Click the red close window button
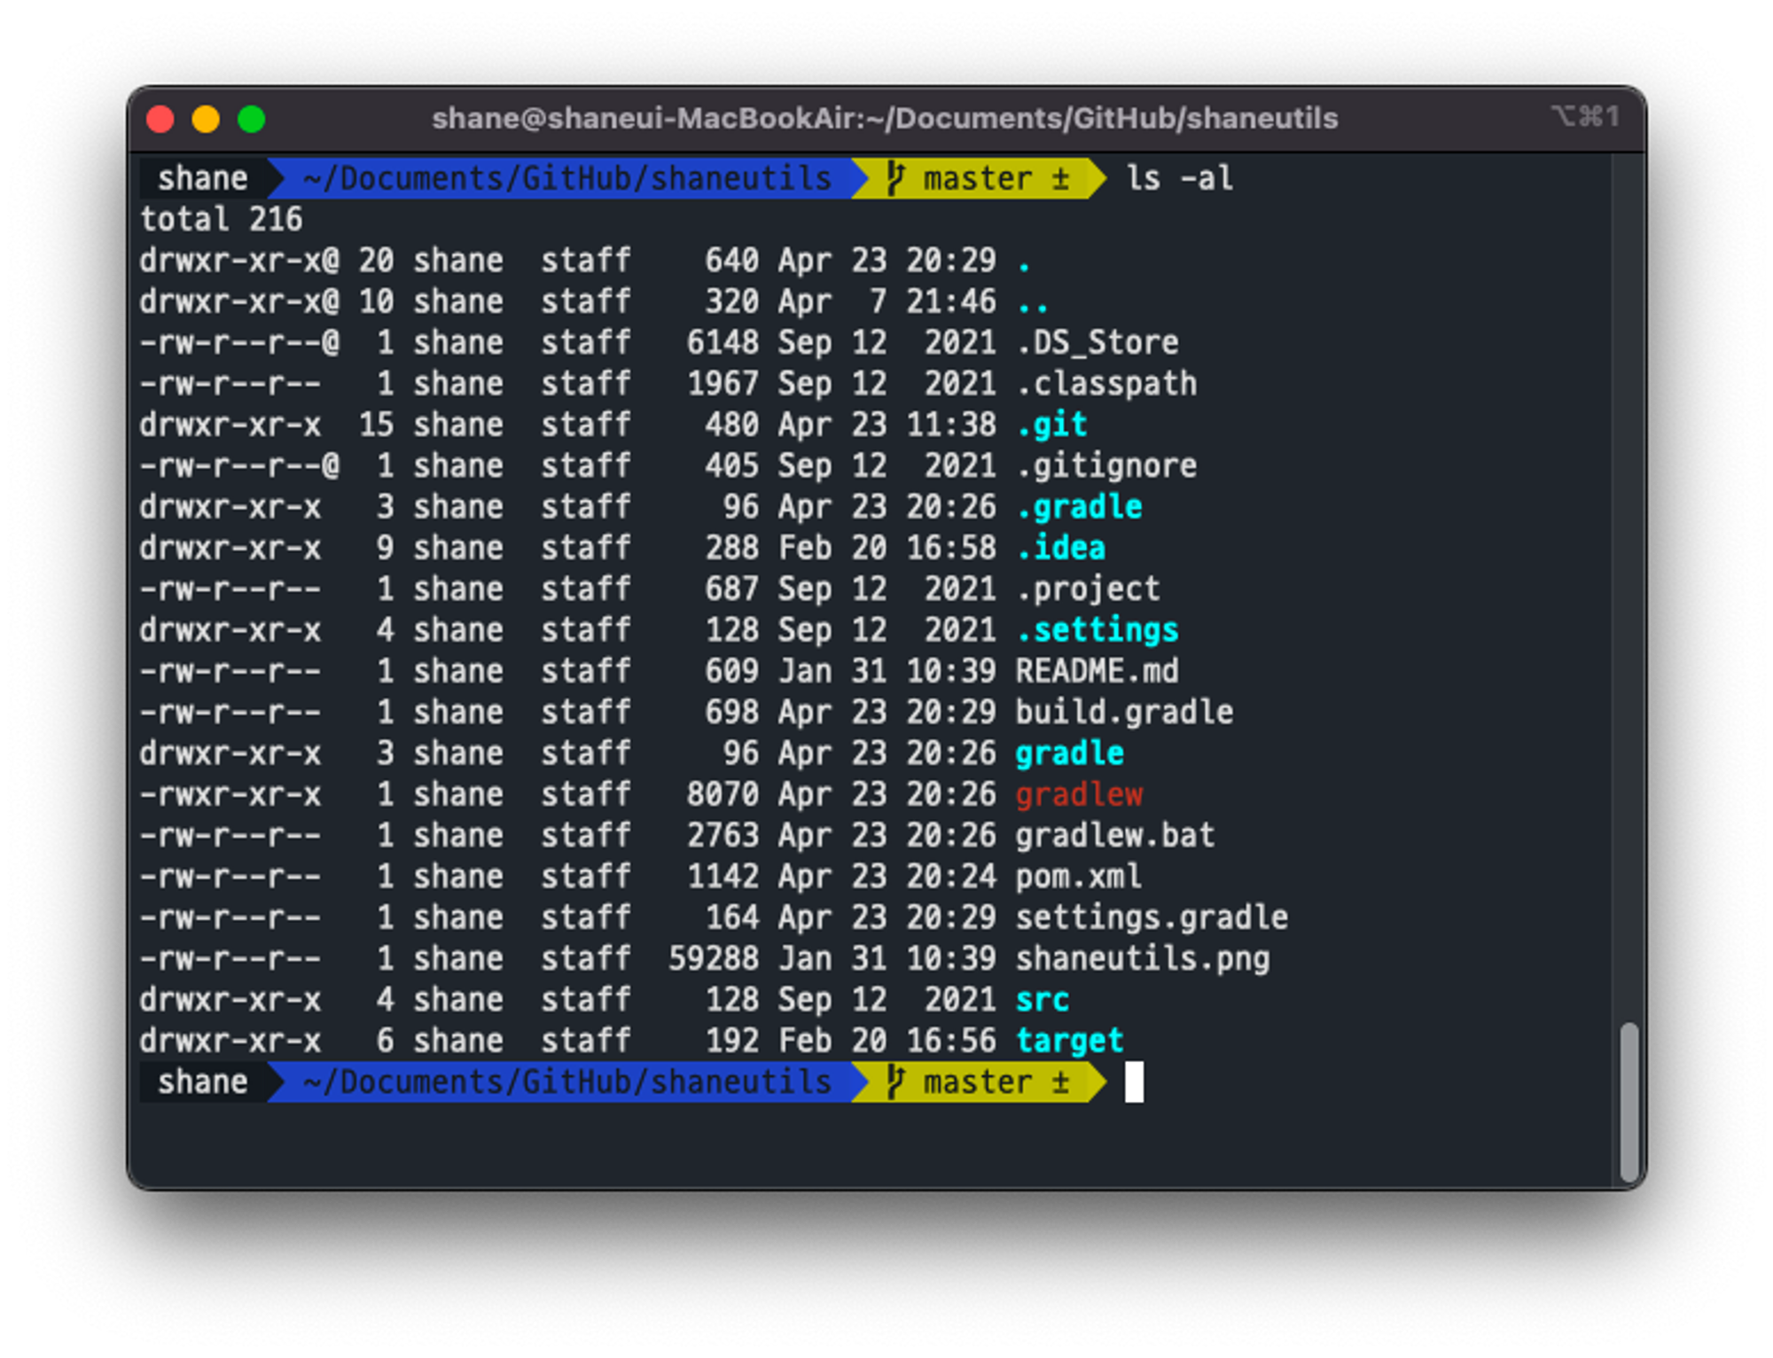Screen dimensions: 1773x1358 pyautogui.click(x=160, y=119)
